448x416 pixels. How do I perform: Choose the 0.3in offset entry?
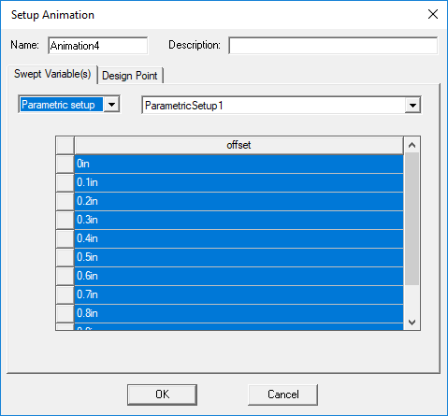tap(238, 220)
